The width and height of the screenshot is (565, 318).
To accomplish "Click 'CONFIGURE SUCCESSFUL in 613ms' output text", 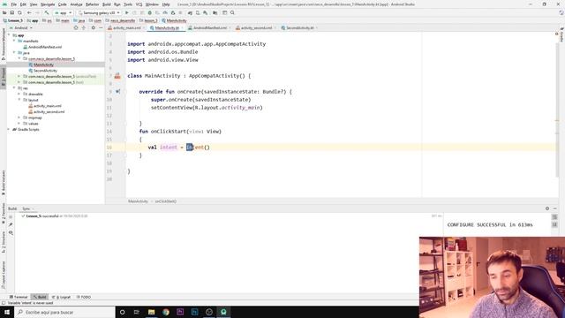I will coord(490,224).
